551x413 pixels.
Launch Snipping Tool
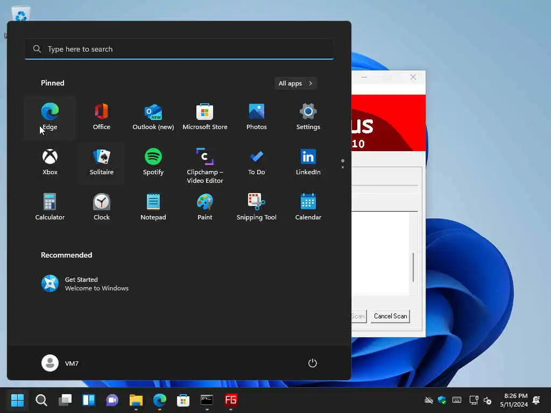(257, 208)
